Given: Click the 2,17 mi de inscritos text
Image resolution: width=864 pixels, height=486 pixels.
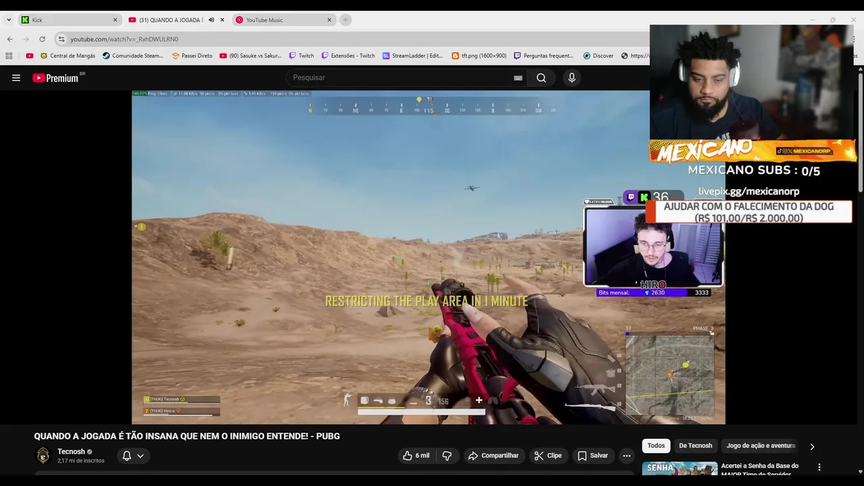Looking at the screenshot, I should [x=81, y=461].
